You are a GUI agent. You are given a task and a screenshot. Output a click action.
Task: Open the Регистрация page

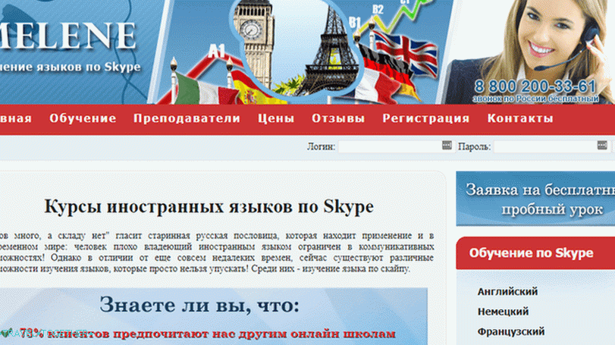[x=426, y=119]
